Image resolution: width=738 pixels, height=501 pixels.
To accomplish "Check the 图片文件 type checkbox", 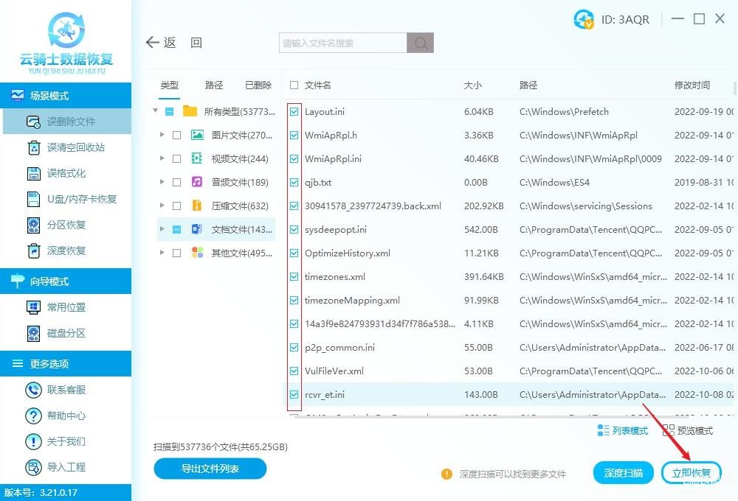I will coord(177,135).
